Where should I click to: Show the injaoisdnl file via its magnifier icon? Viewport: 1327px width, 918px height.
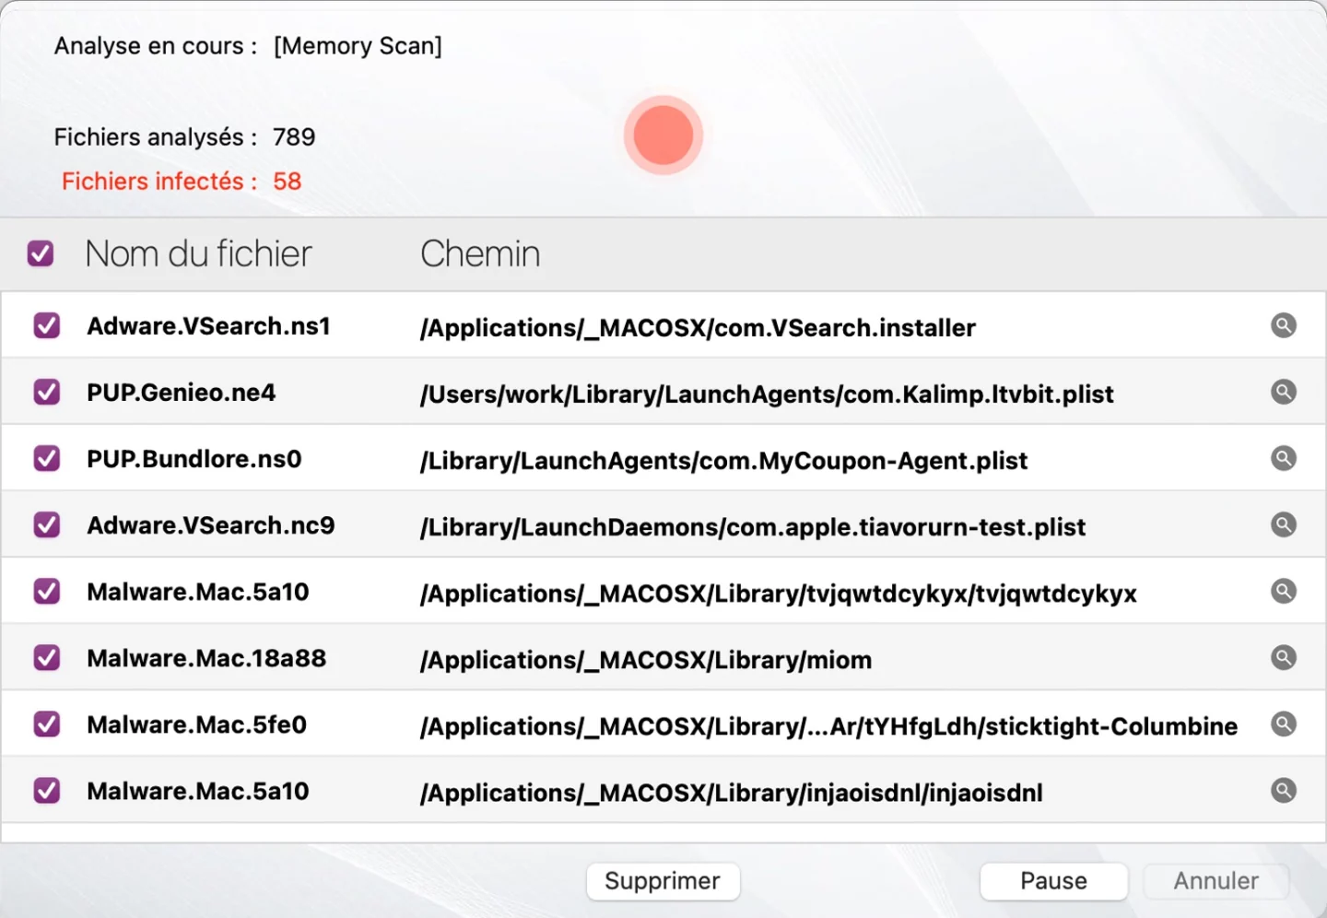pos(1284,790)
